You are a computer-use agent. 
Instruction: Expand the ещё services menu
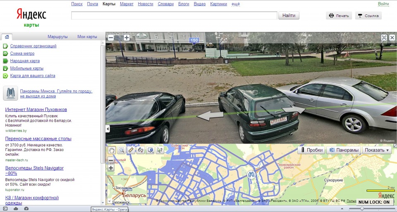[235, 4]
